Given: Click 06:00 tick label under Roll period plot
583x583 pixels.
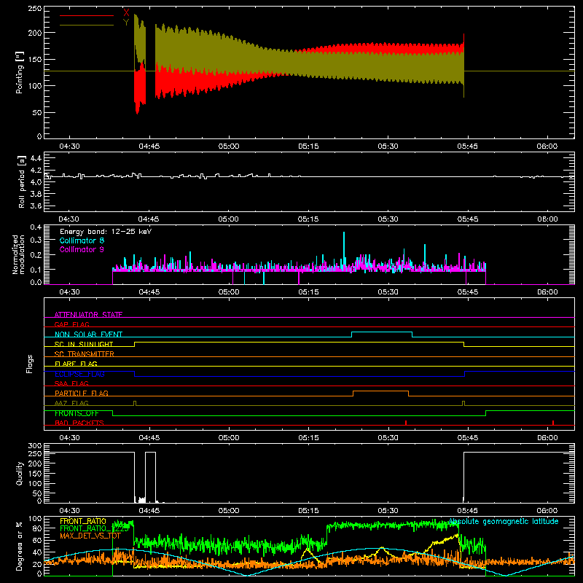Looking at the screenshot, I should click(547, 219).
